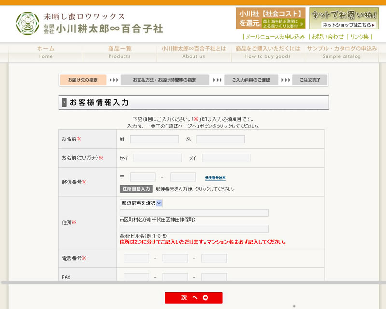386x309 pixels.
Task: Click the 社会コスト還元 banner
Action: (x=271, y=18)
